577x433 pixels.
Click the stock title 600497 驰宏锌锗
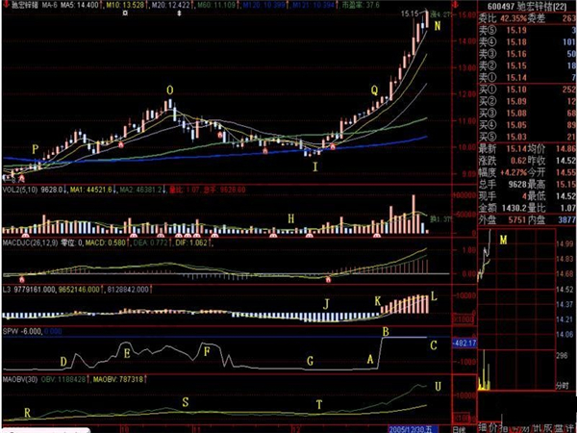[527, 7]
